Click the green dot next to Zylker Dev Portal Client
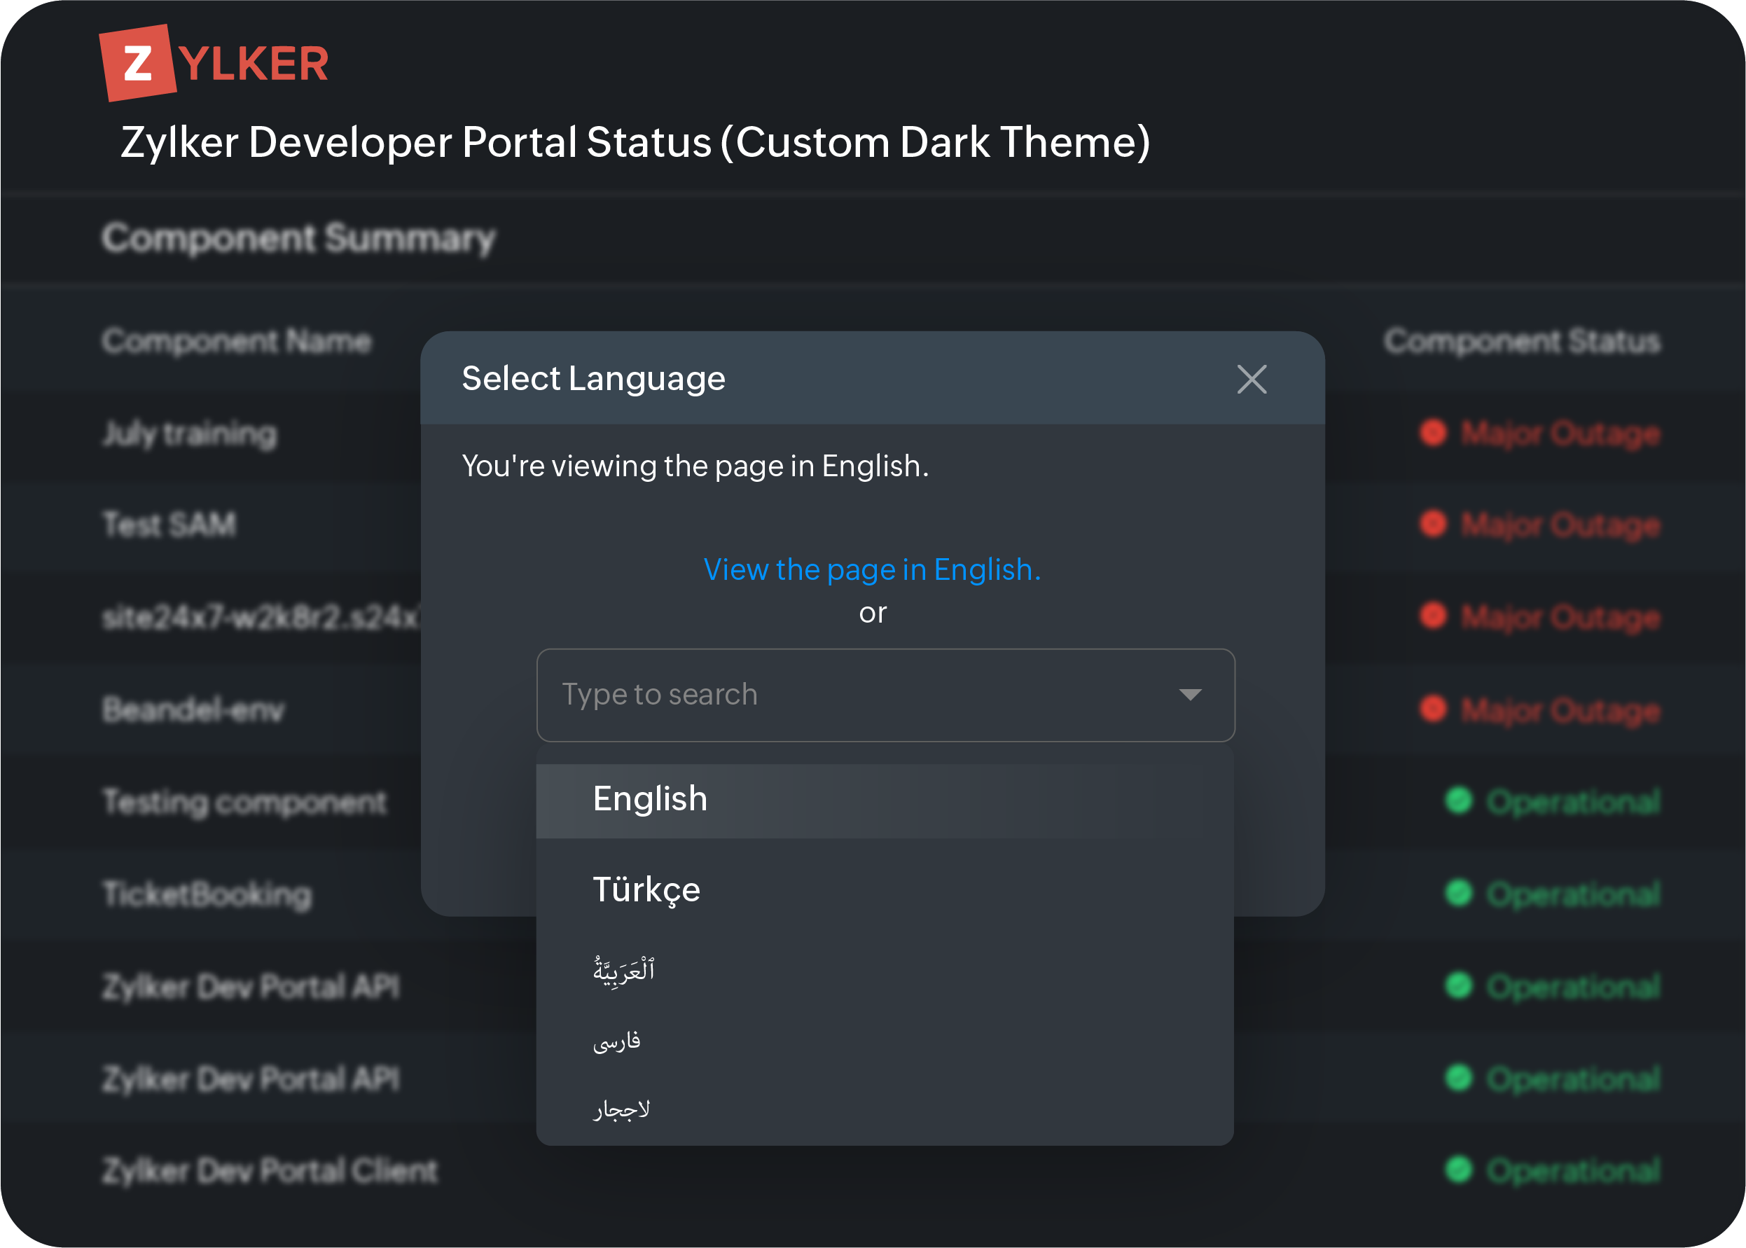Screen dimensions: 1746x1248 (1458, 1170)
